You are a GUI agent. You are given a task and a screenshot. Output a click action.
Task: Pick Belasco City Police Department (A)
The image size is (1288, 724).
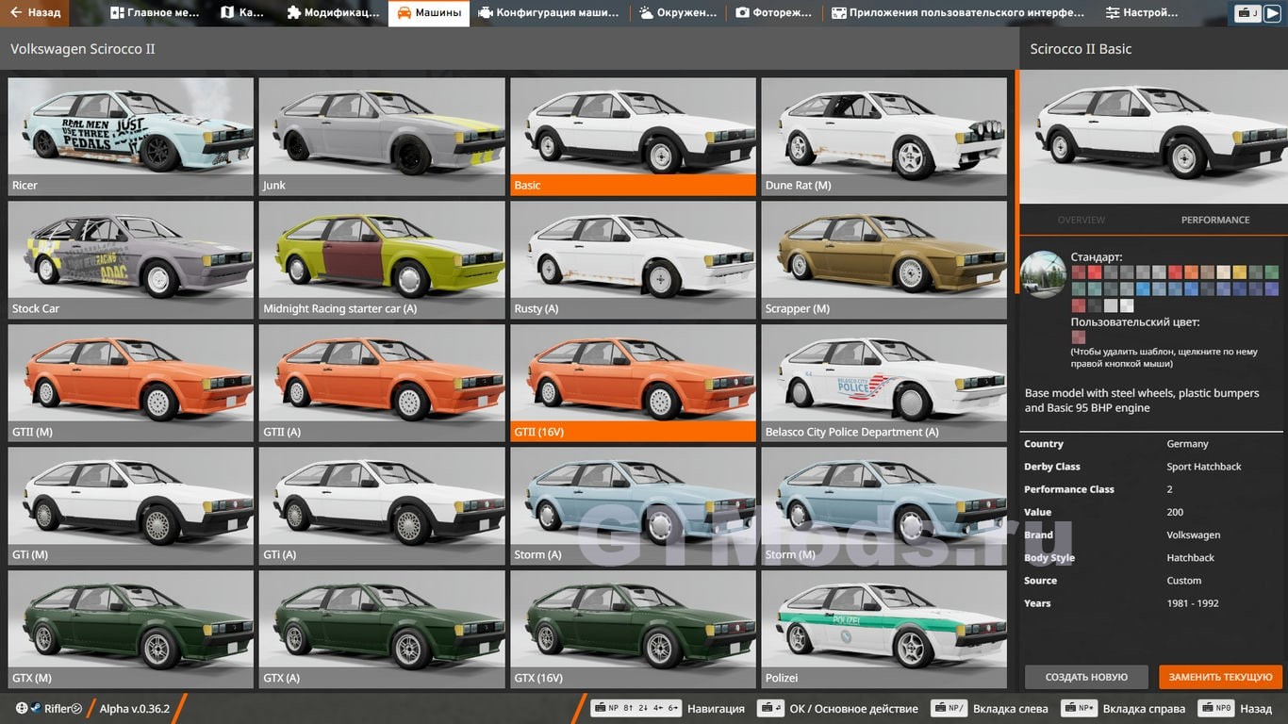884,383
